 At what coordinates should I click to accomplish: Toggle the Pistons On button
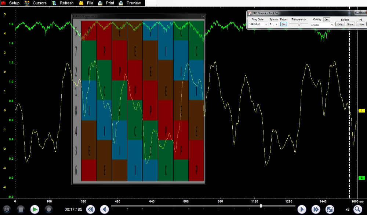click(x=283, y=24)
